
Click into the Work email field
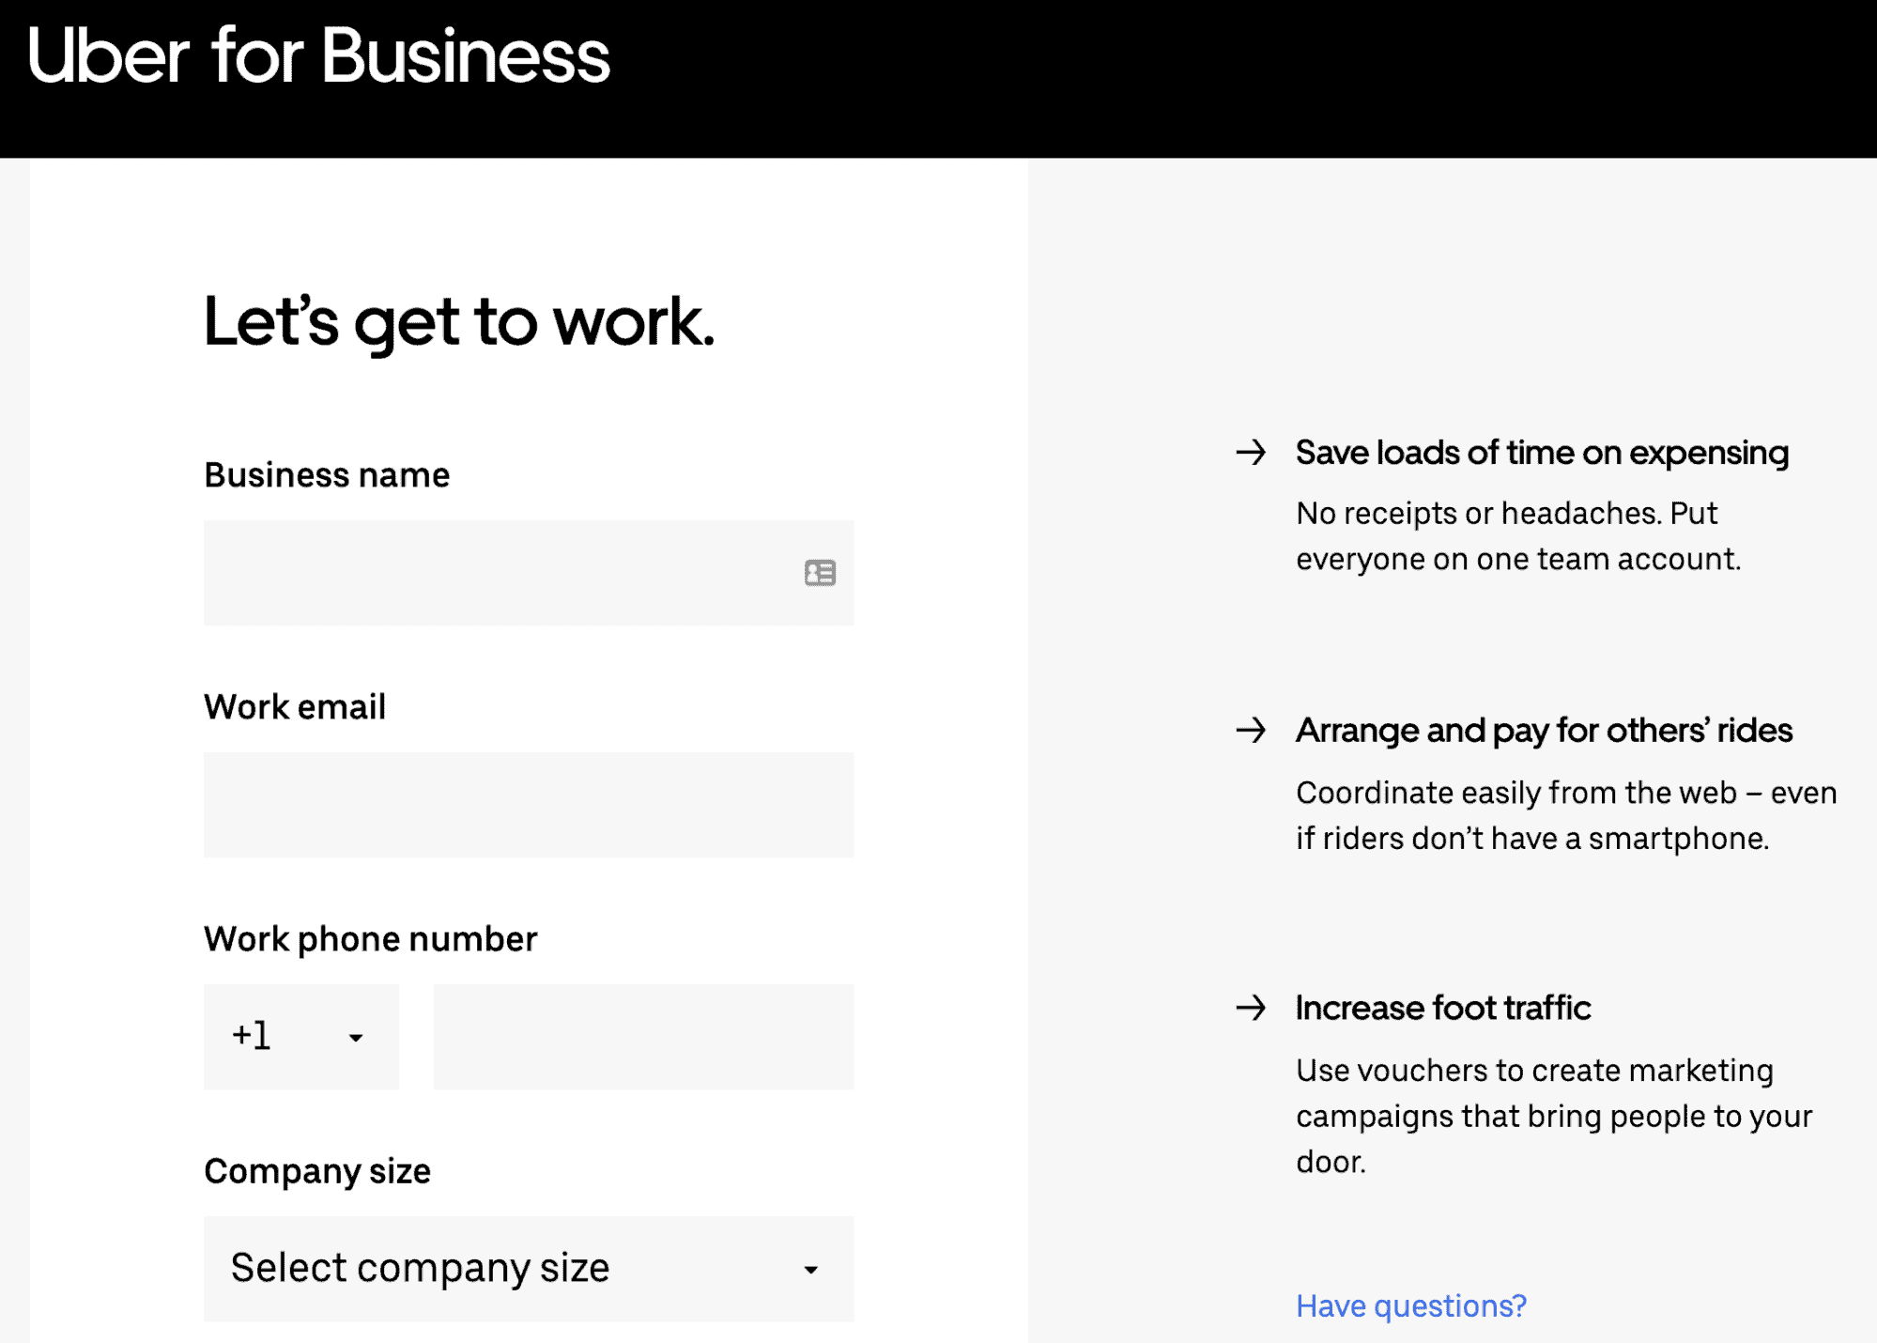(529, 805)
